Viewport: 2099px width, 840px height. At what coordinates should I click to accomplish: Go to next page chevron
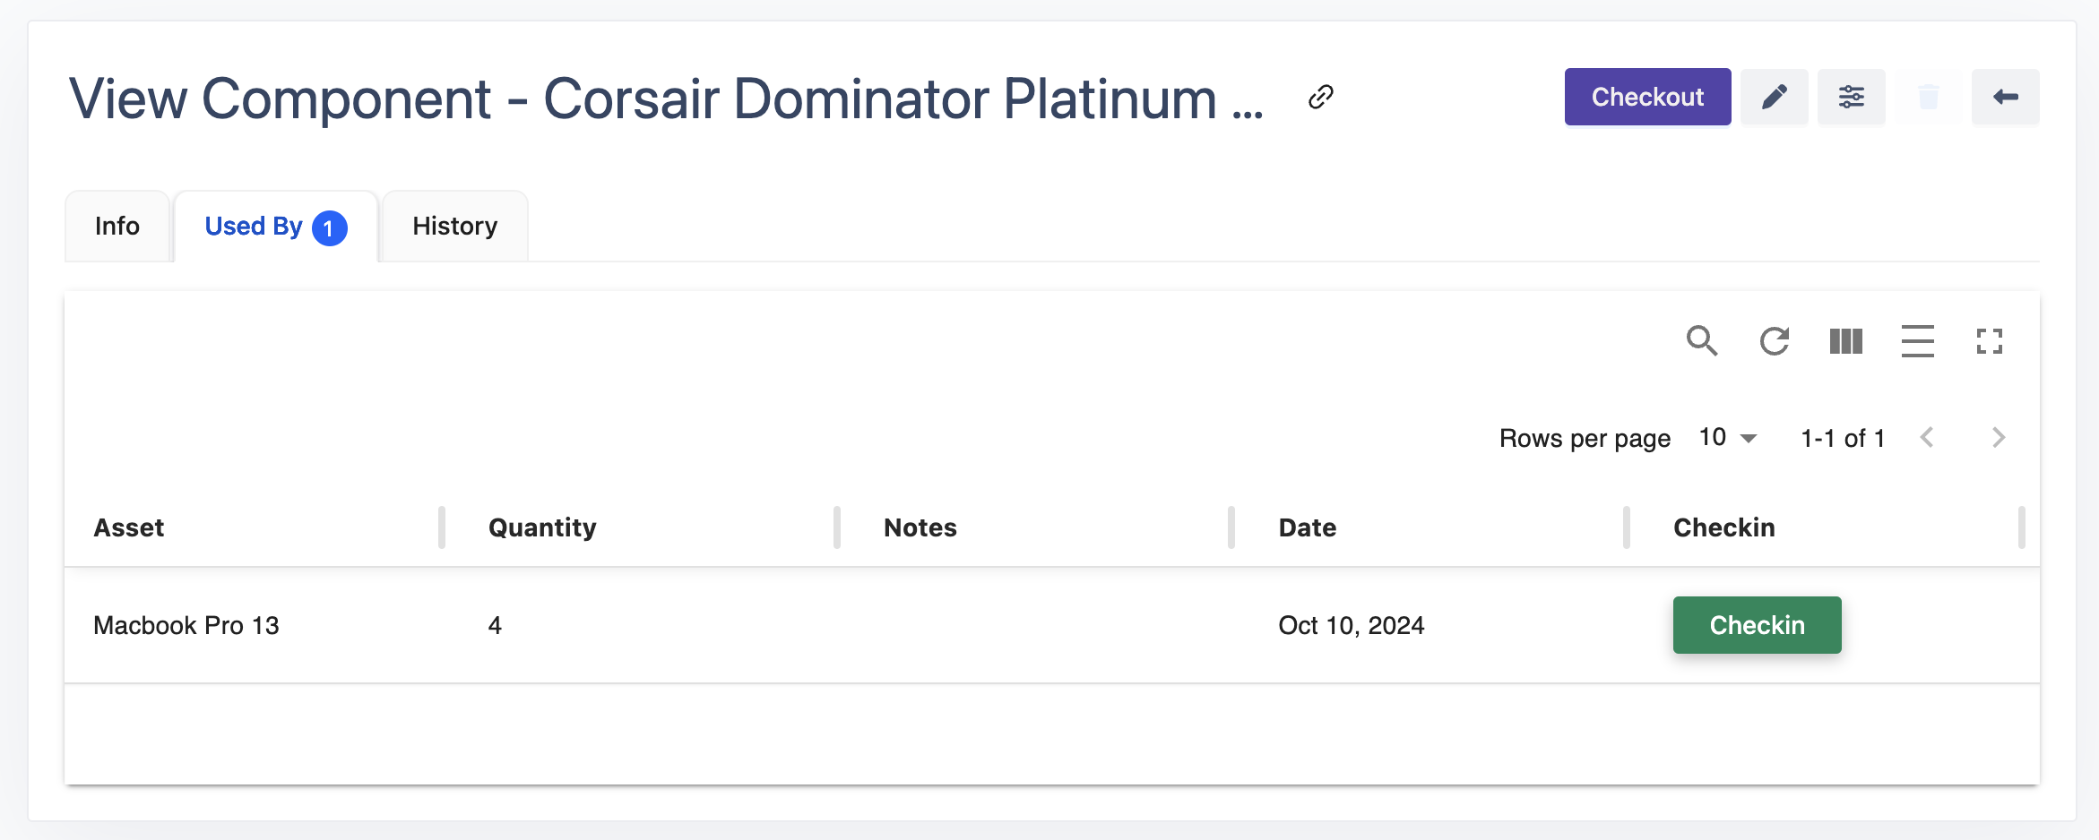coord(1998,438)
